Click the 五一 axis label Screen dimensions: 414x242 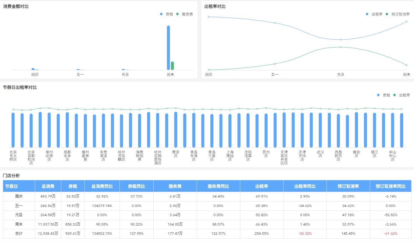[x=80, y=74]
